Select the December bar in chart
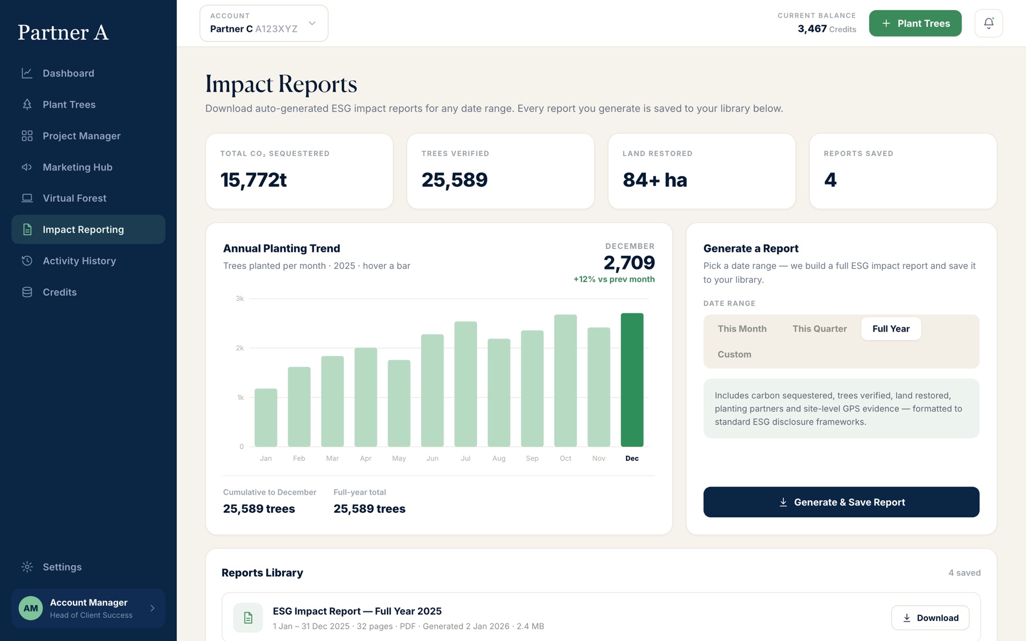This screenshot has width=1026, height=641. [x=632, y=380]
